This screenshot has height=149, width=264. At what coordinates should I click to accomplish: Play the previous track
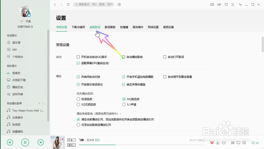pos(10,142)
